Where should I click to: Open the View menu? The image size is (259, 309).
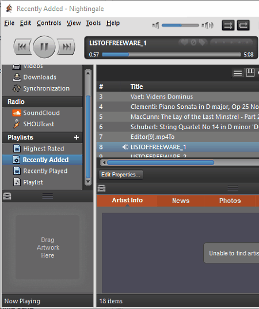coord(74,23)
